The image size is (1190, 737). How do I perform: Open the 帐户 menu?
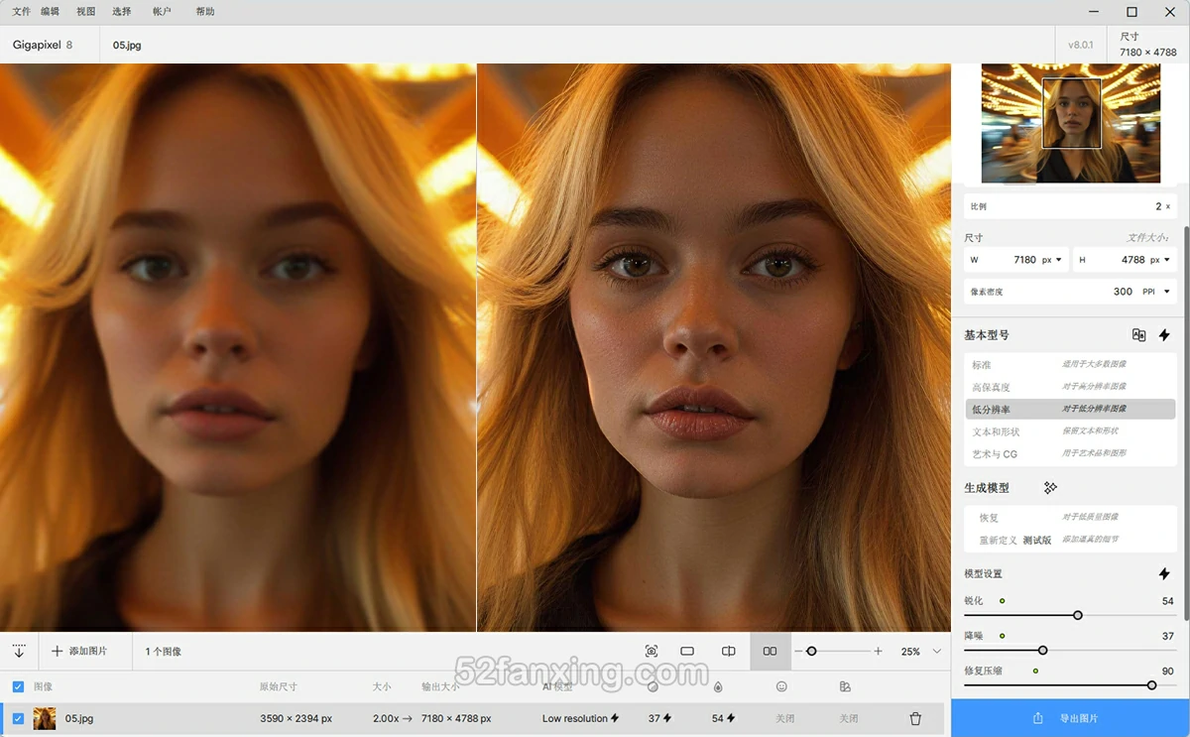(x=163, y=12)
